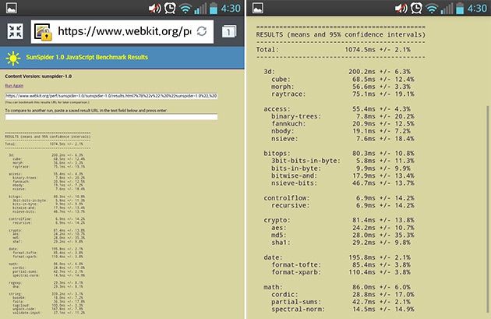
Task: Tap the 'raytrace: 75.1ms' result row
Action: point(343,94)
